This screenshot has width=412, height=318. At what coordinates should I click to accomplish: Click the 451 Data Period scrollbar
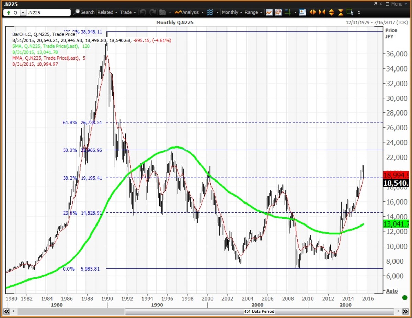tap(260, 311)
